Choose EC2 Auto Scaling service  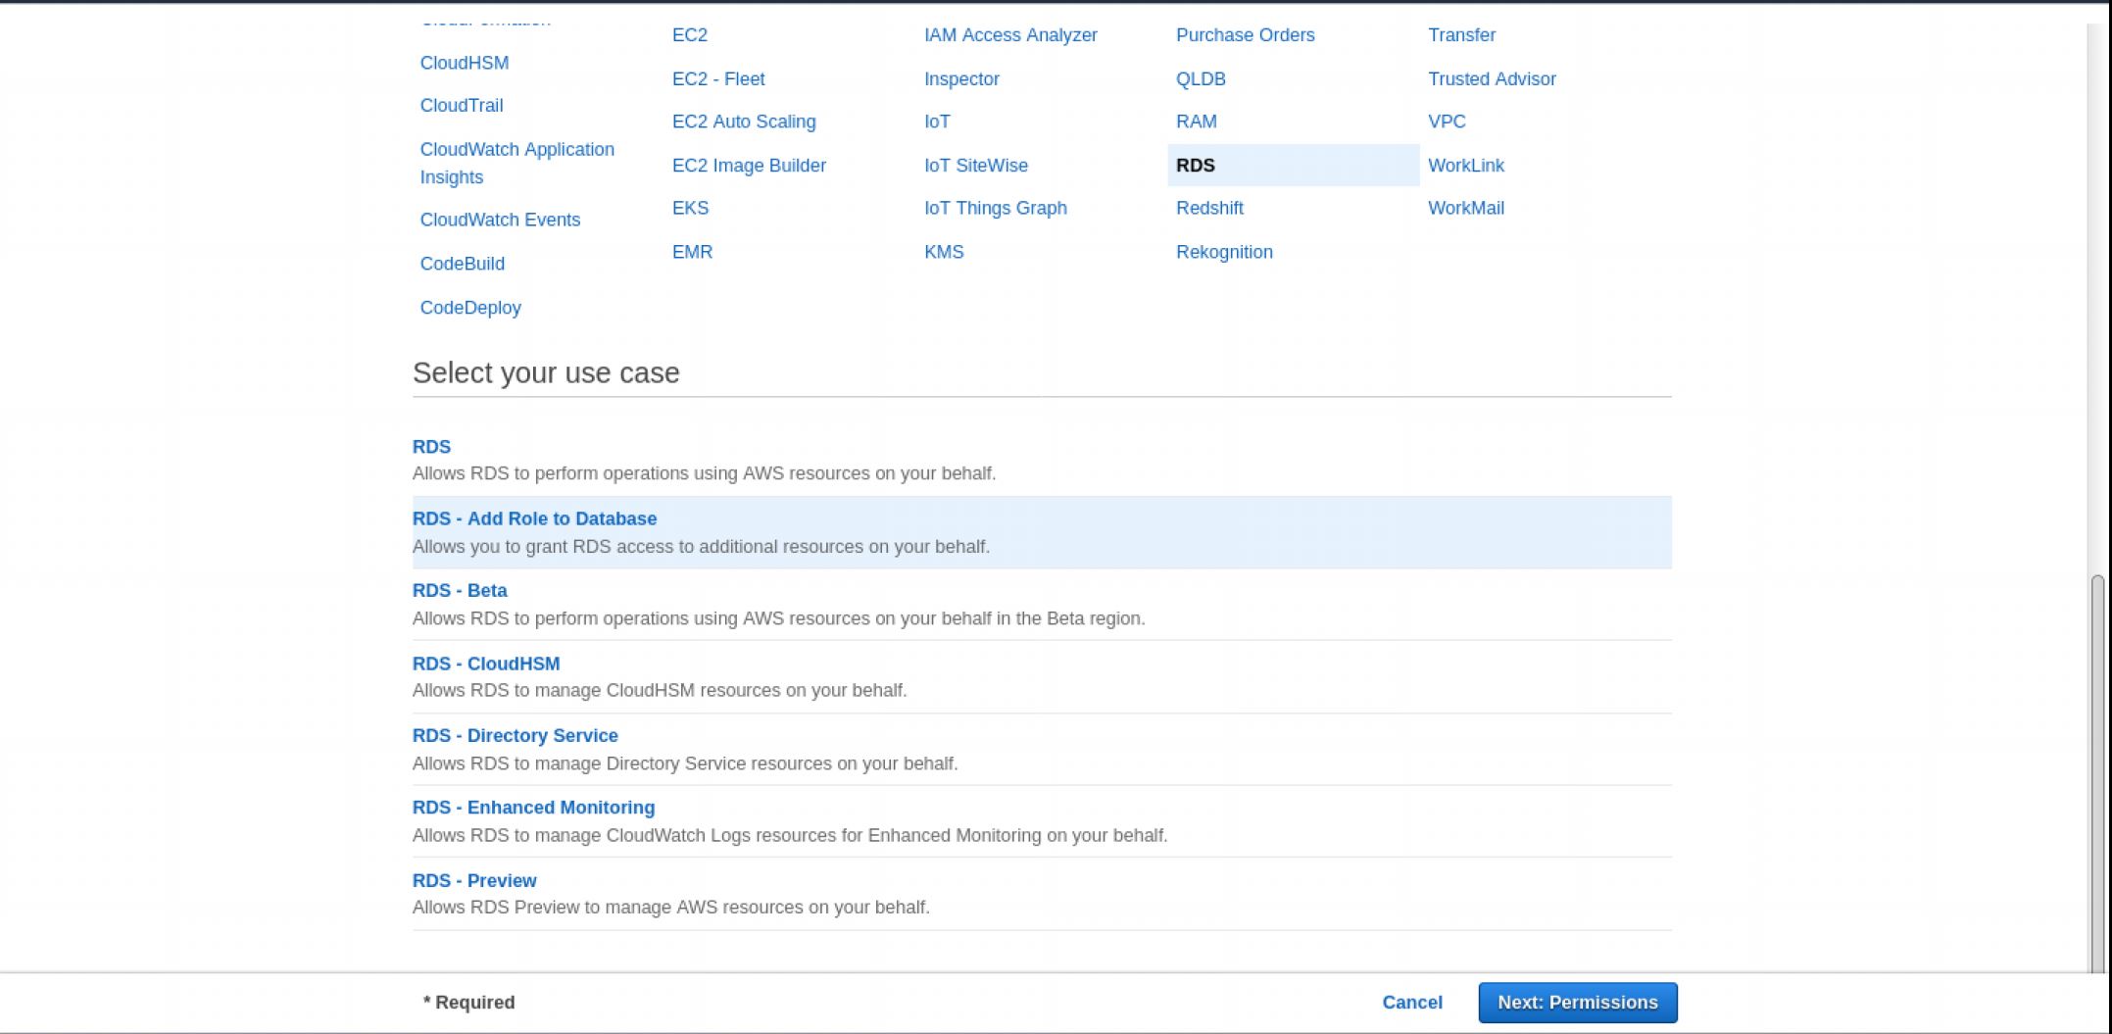(x=744, y=122)
